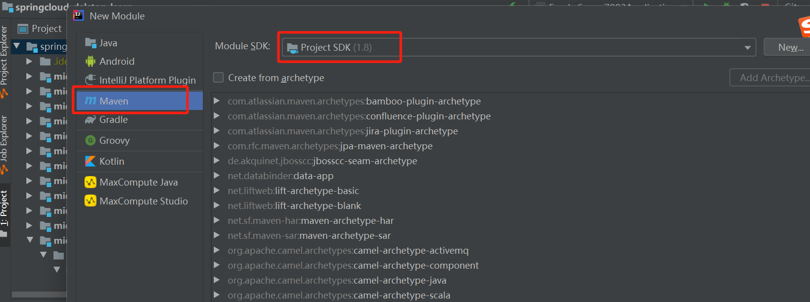Viewport: 810px width, 302px height.
Task: Select camel-archetype-activemq archetype text
Action: pos(348,250)
